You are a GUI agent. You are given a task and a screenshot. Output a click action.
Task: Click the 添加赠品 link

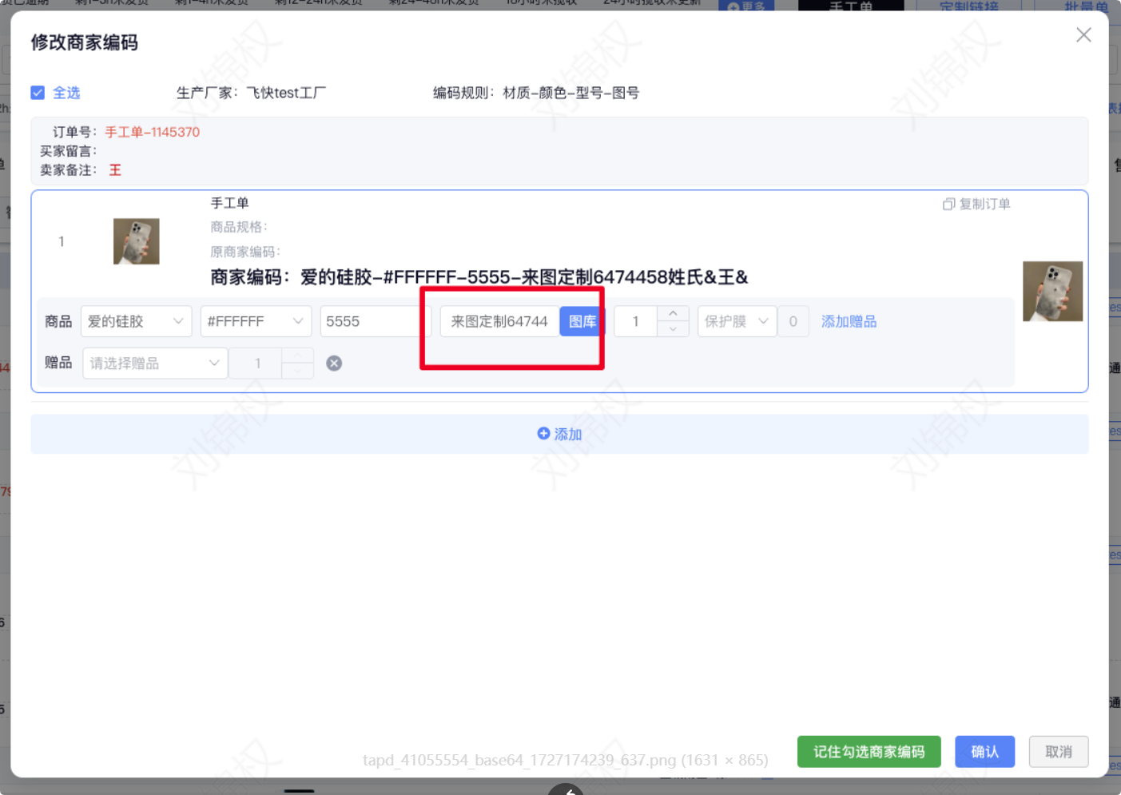(x=849, y=321)
